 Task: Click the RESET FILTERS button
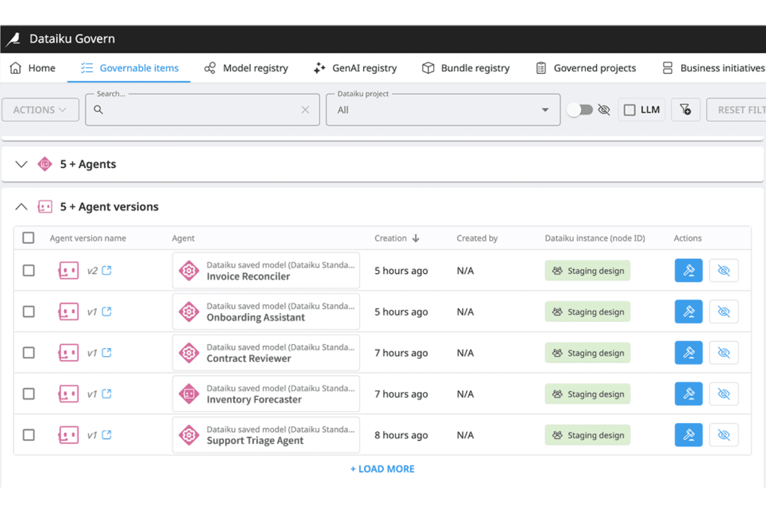coord(737,110)
